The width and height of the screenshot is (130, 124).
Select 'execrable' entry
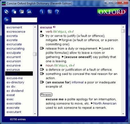[x=14, y=103]
